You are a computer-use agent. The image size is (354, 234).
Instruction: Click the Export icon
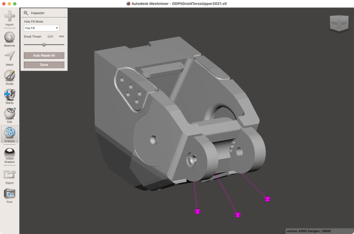point(10,175)
